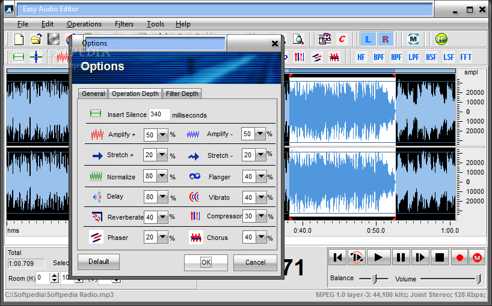
Task: Apply the FFT filter icon
Action: tap(466, 57)
